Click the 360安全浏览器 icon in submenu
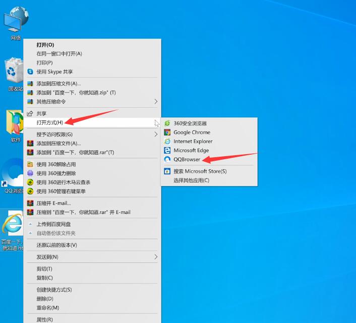 pyautogui.click(x=167, y=123)
